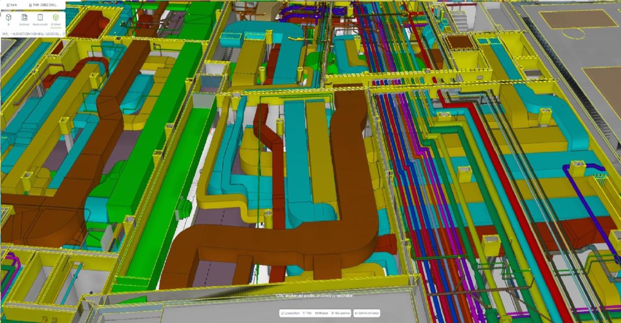Click Alle zoomen to fit model

point(340,313)
